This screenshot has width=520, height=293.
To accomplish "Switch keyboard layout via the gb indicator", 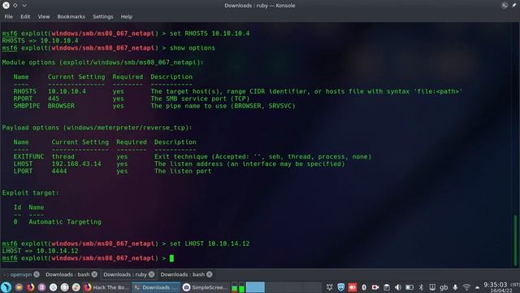I will tap(444, 287).
